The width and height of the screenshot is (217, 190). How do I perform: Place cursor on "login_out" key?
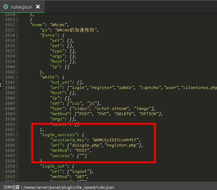[x=53, y=166]
